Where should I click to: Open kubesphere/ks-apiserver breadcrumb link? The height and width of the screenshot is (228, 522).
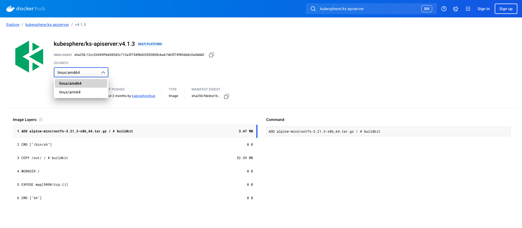(47, 25)
